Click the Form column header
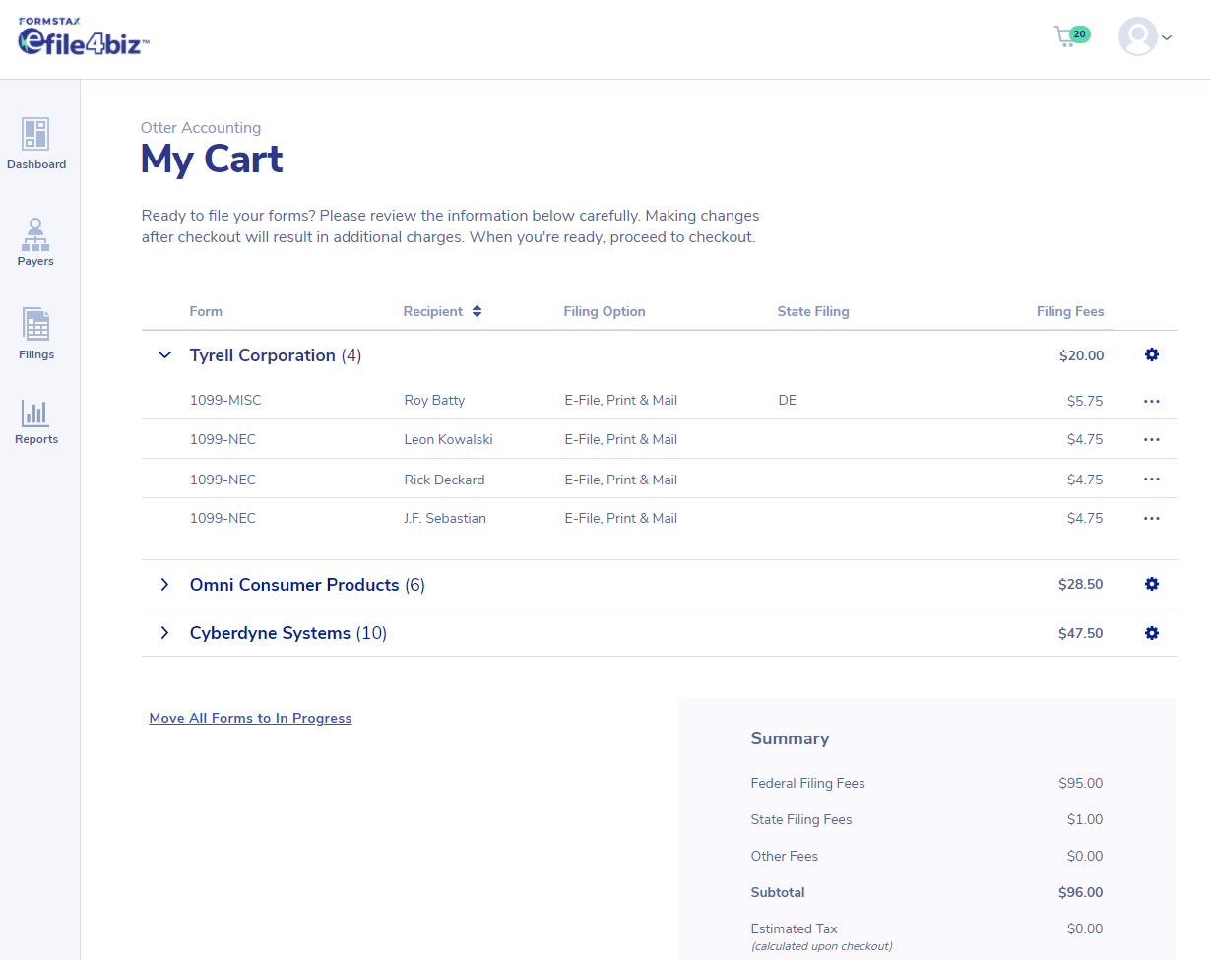This screenshot has height=960, width=1211. pyautogui.click(x=206, y=311)
